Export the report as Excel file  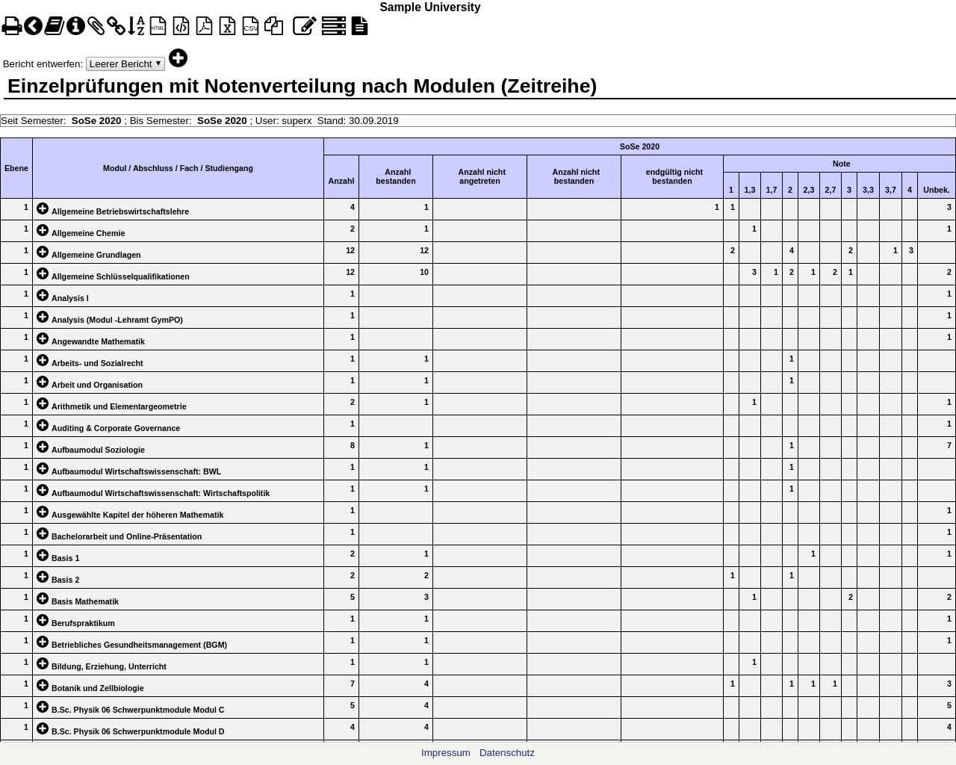coord(227,27)
